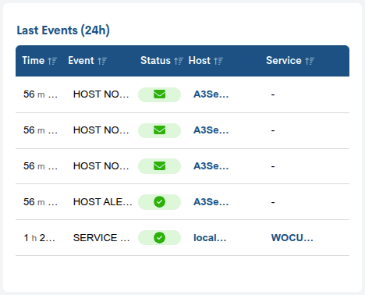Sort by the Time column sort icon
The height and width of the screenshot is (295, 365).
coord(52,61)
